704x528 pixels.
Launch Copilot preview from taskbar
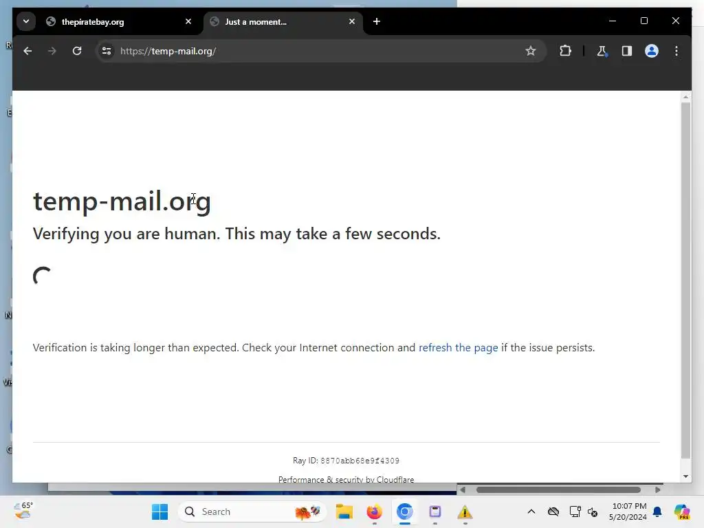[x=682, y=511]
